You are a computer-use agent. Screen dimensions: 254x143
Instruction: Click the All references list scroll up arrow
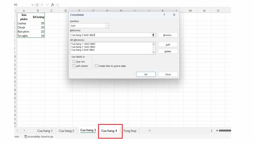click(x=154, y=44)
